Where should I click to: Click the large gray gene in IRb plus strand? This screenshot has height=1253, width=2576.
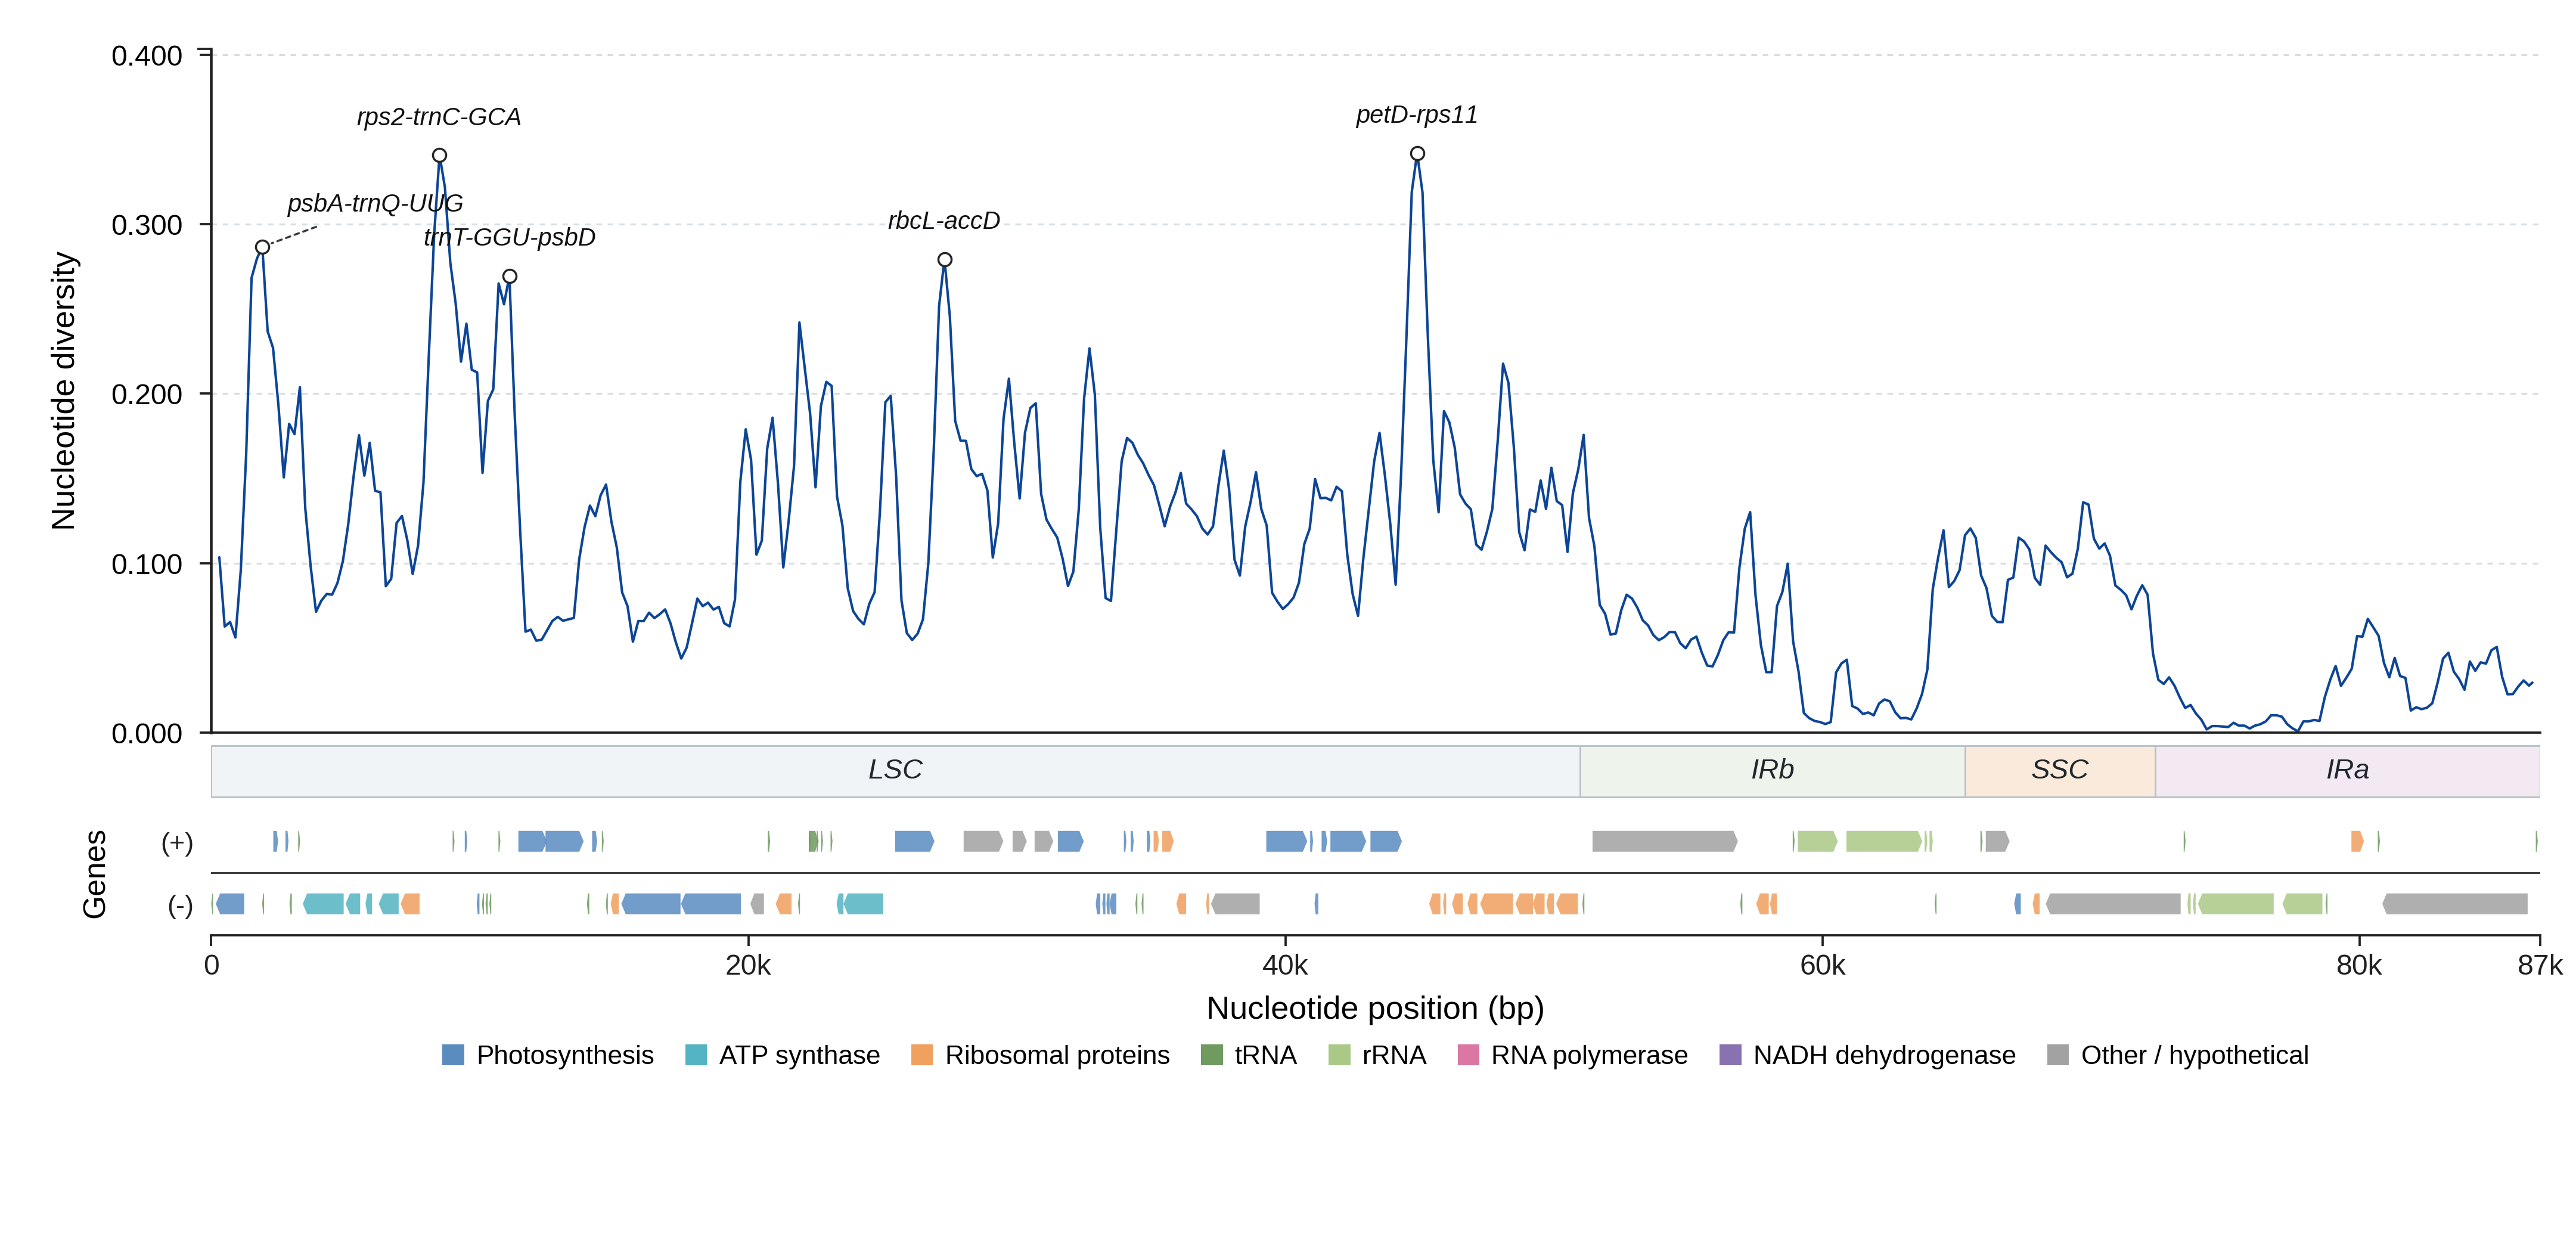pyautogui.click(x=1664, y=841)
